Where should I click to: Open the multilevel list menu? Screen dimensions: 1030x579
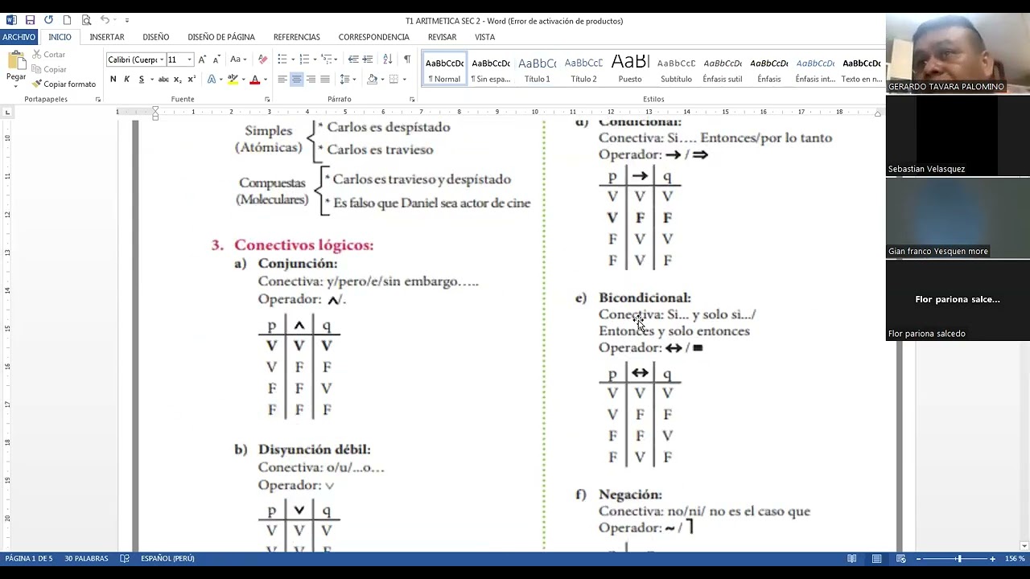click(327, 60)
